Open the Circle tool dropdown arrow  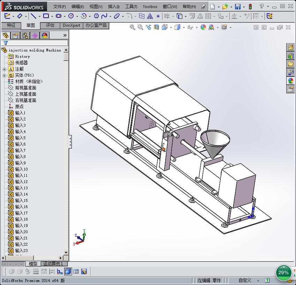(x=77, y=17)
